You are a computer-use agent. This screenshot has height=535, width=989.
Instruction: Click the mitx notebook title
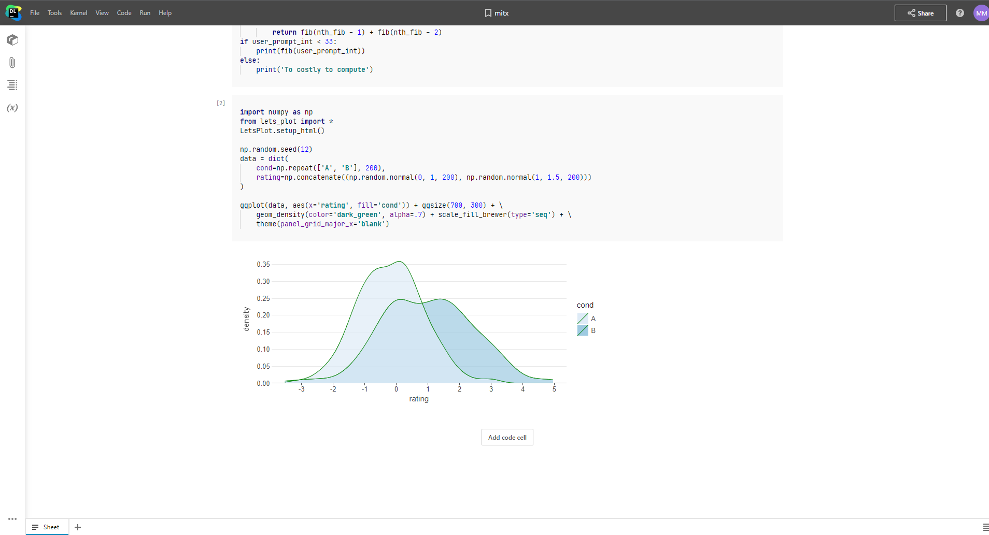pyautogui.click(x=501, y=13)
